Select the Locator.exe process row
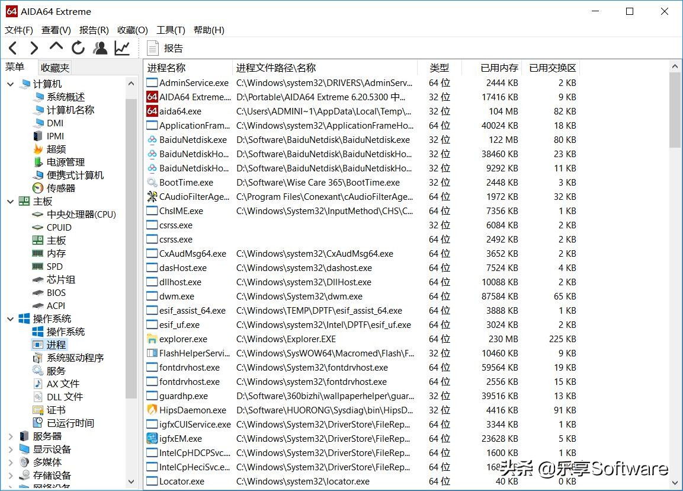The width and height of the screenshot is (683, 491). click(x=361, y=482)
